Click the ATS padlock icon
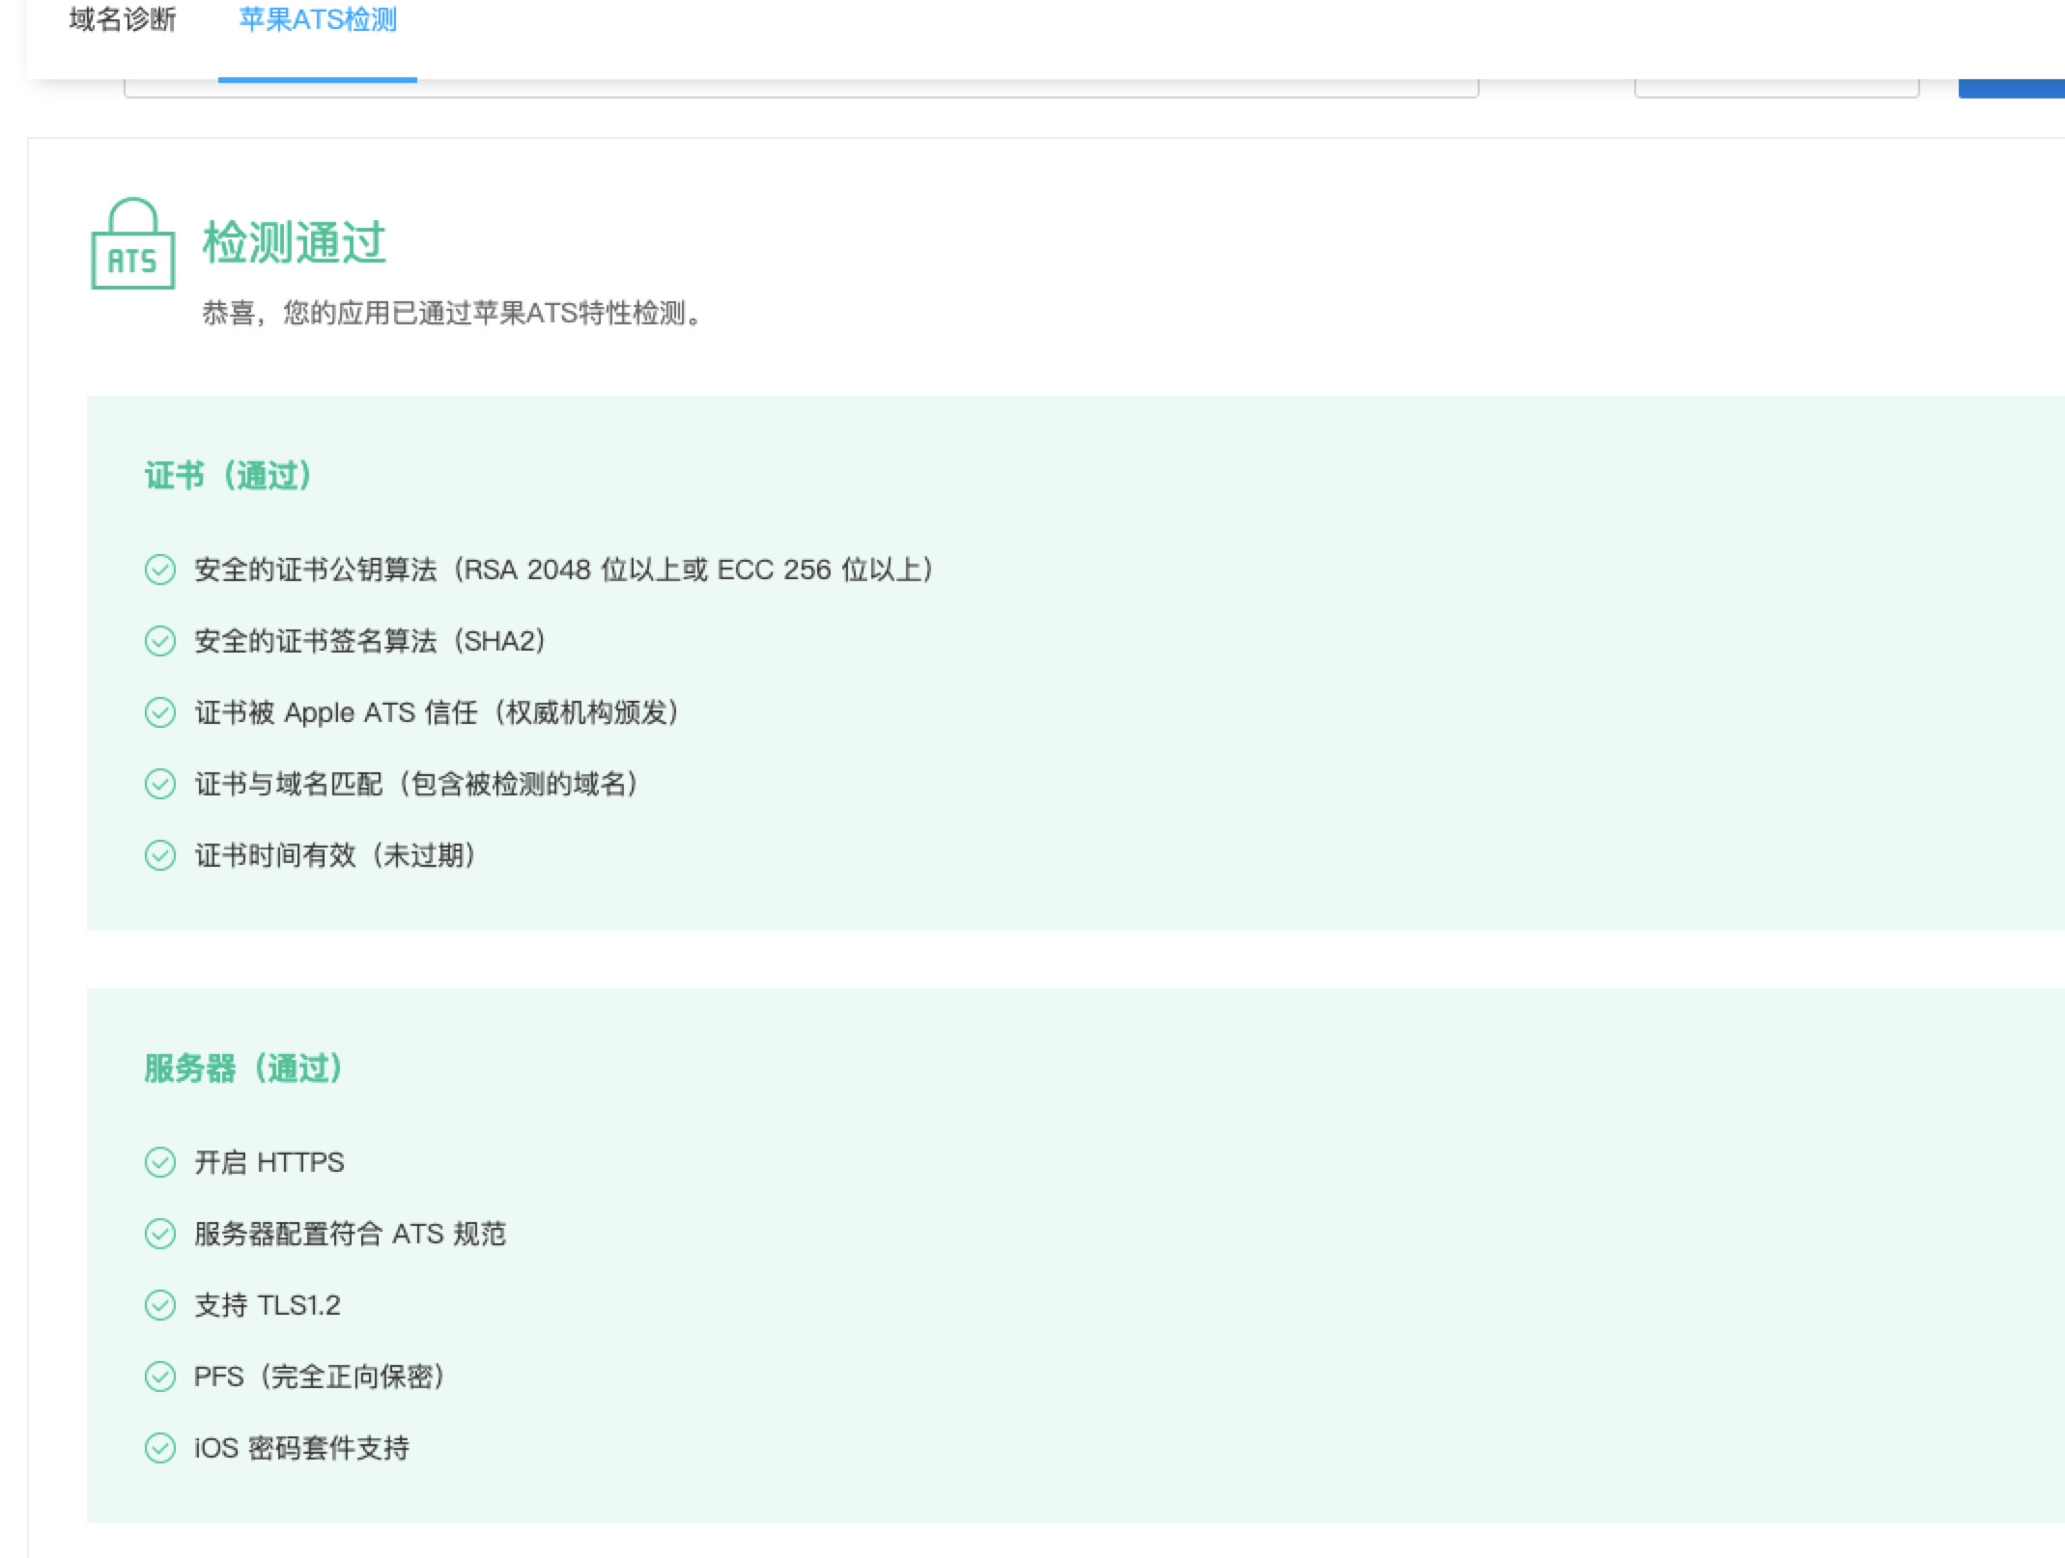The image size is (2065, 1558). [133, 243]
